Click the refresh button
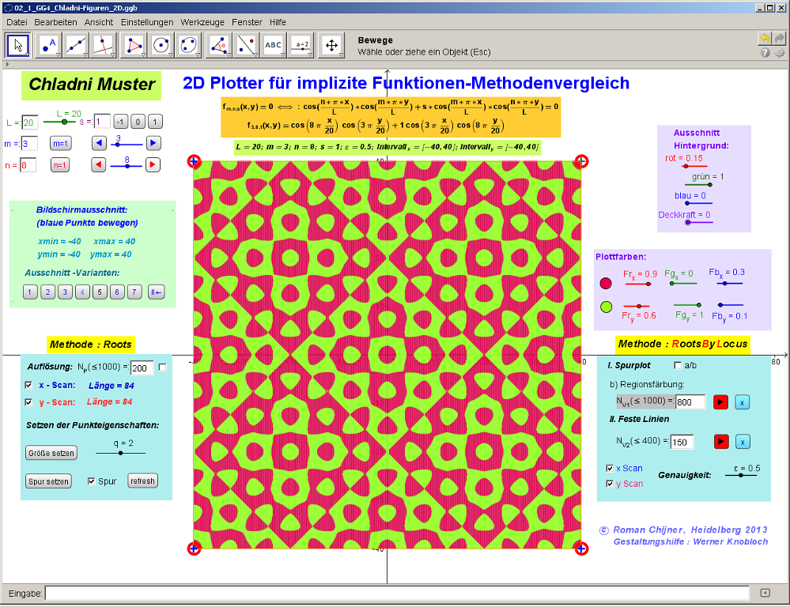790x607 pixels. click(x=142, y=481)
